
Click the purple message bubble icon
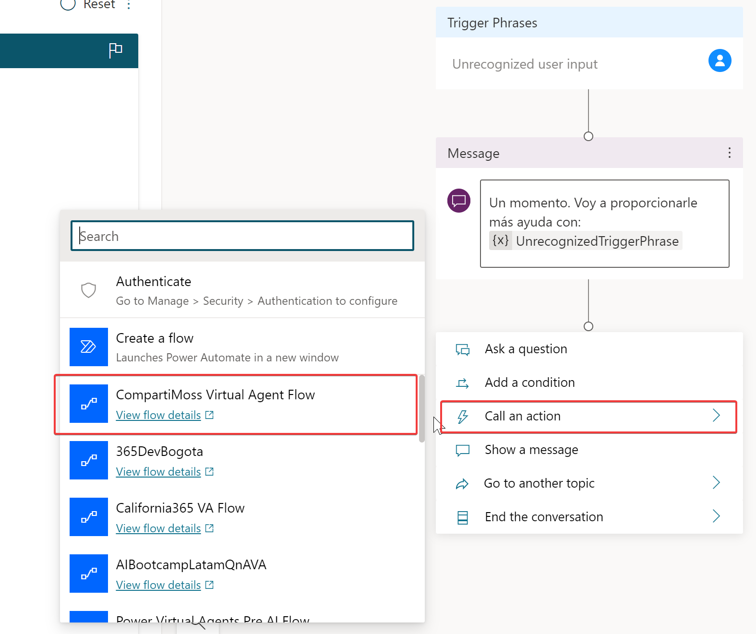click(458, 200)
